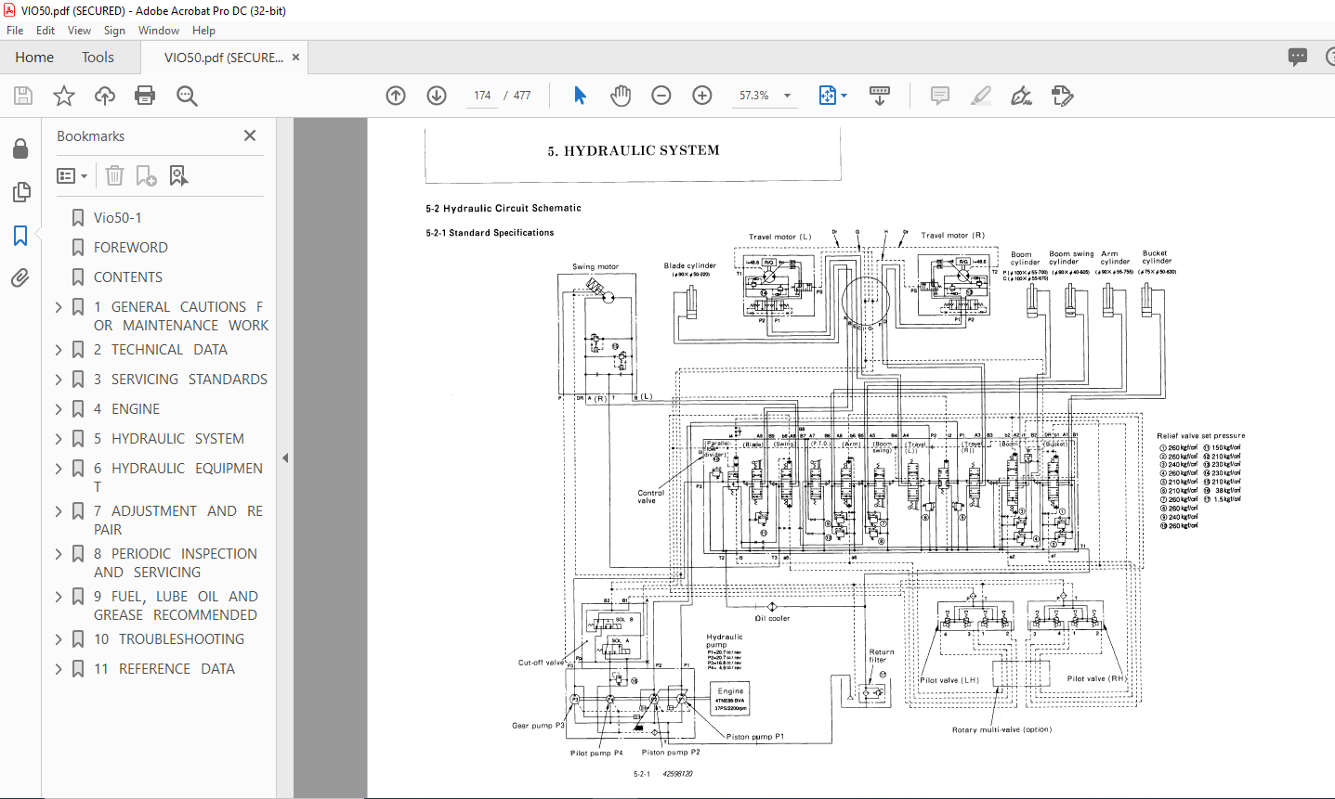This screenshot has width=1335, height=799.
Task: Open the attachments paperclip panel
Action: [20, 277]
